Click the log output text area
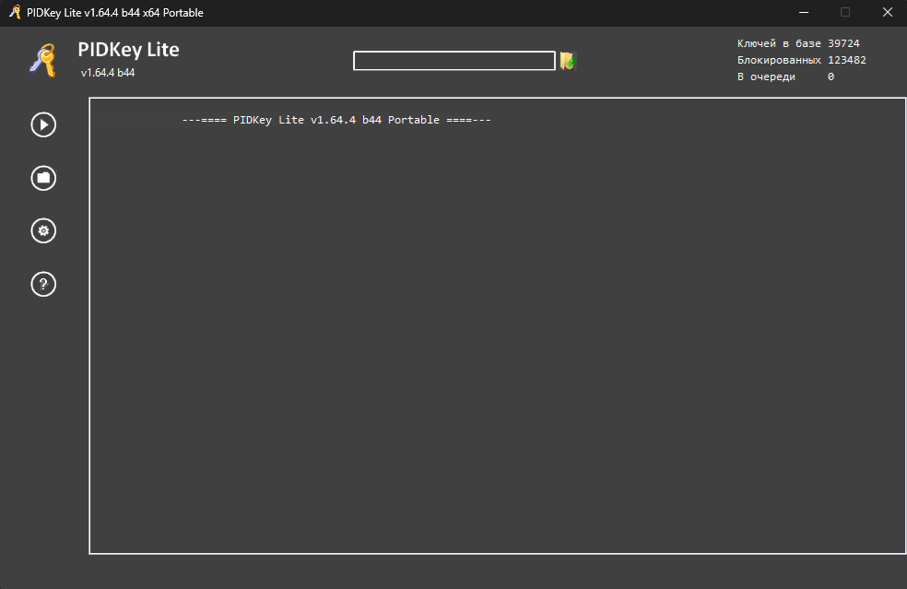Viewport: 907px width, 589px height. 498,325
